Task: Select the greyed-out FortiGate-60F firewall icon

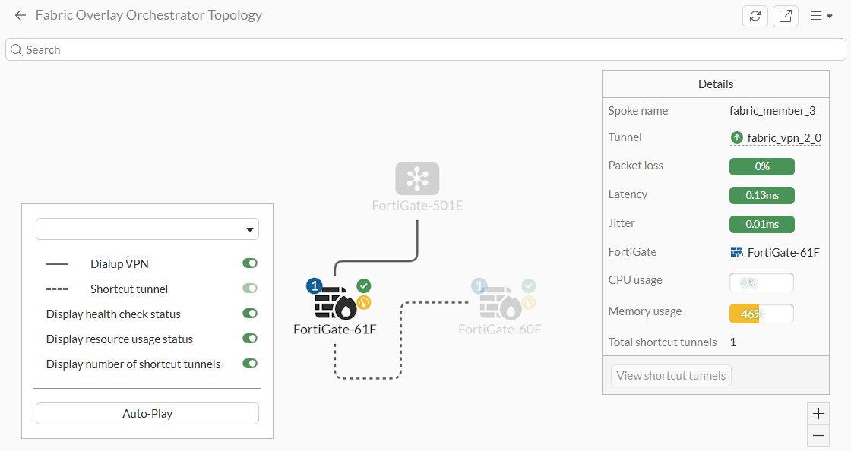Action: (499, 304)
